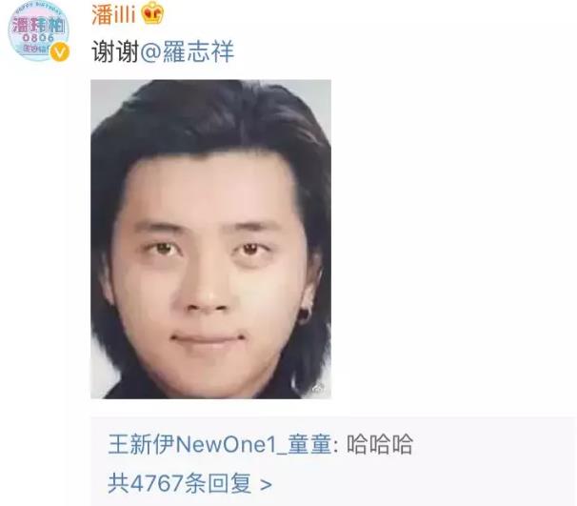Viewport: 577px width, 506px height.
Task: Tap 潘玮柏 text inside the avatar
Action: click(x=38, y=25)
